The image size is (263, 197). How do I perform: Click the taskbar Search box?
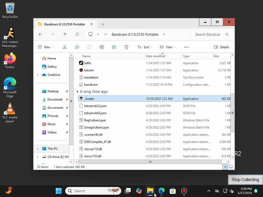(93, 191)
